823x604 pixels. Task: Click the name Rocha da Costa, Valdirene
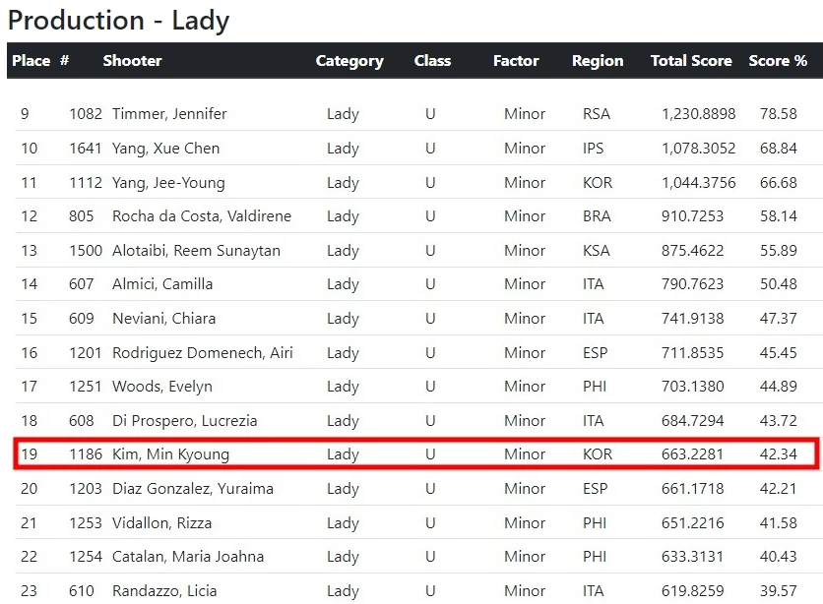(202, 216)
